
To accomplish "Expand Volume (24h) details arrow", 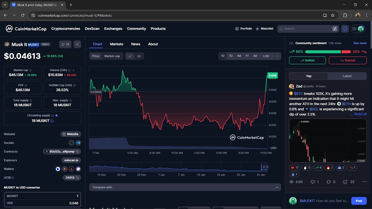I will click(73, 70).
